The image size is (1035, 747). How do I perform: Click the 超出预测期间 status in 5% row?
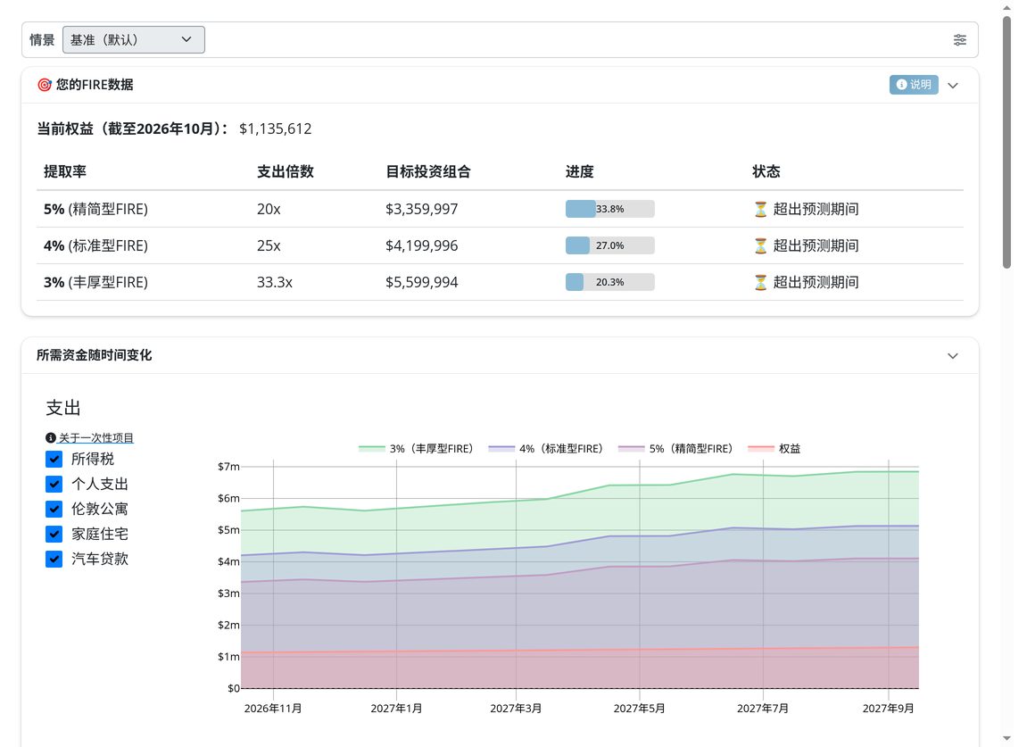pyautogui.click(x=816, y=210)
